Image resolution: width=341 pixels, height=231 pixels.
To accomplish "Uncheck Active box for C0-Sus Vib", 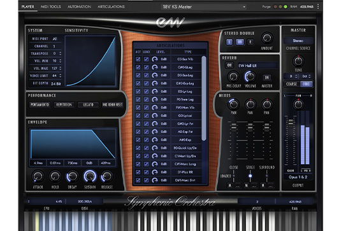I will coord(138,59).
